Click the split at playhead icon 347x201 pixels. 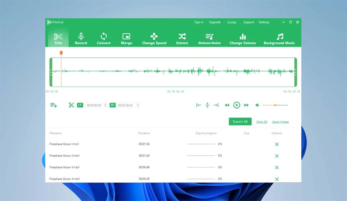(208, 105)
